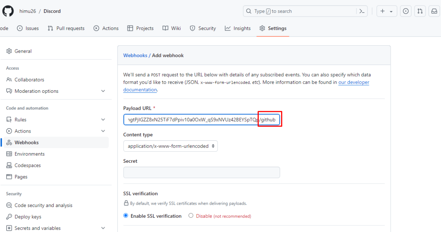The height and width of the screenshot is (232, 441).
Task: Click the Rules icon in sidebar
Action: click(x=9, y=120)
